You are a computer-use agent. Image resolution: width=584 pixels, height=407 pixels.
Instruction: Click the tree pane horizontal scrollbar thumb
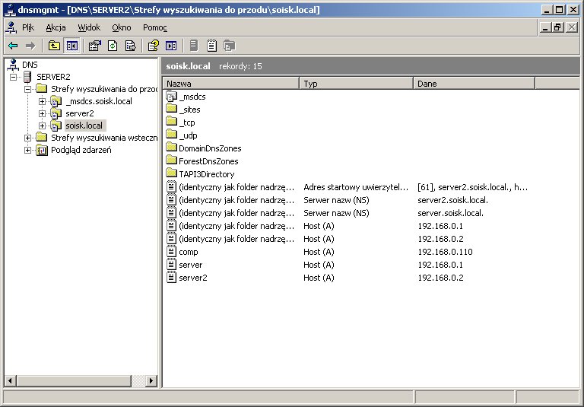[73, 381]
